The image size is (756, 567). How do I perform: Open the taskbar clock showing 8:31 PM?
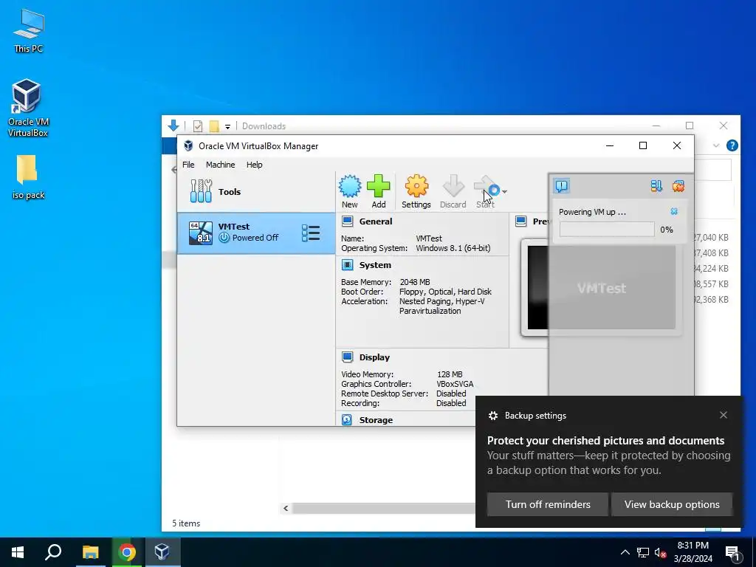pos(693,552)
